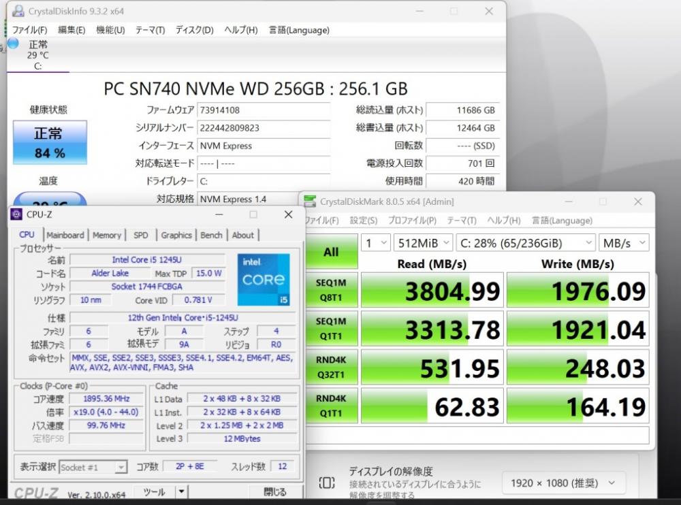Expand the 512MiB test size dropdown
This screenshot has width=681, height=505.
[x=423, y=243]
